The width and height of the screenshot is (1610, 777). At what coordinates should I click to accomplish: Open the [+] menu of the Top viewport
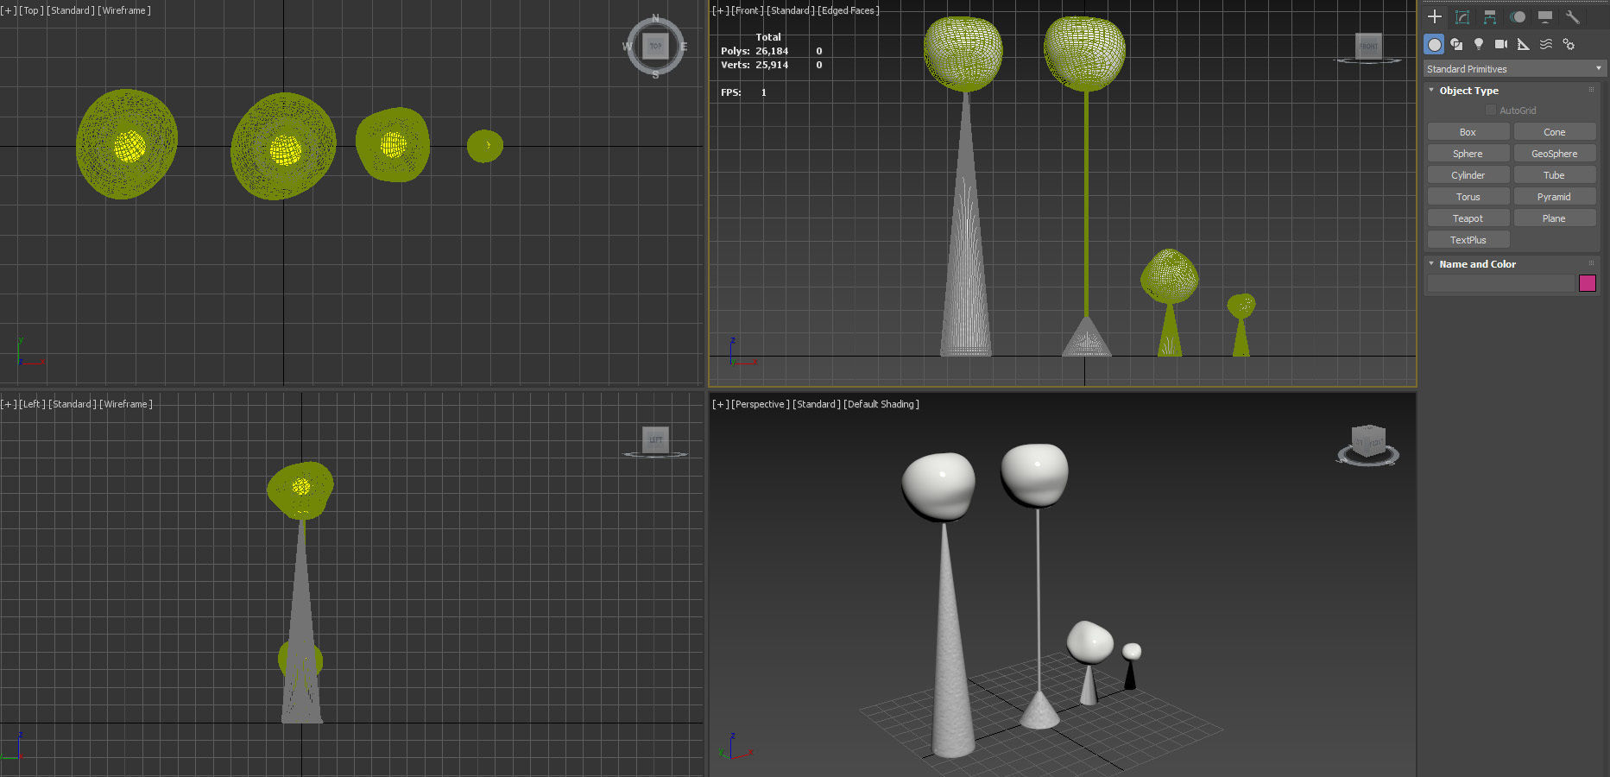8,10
